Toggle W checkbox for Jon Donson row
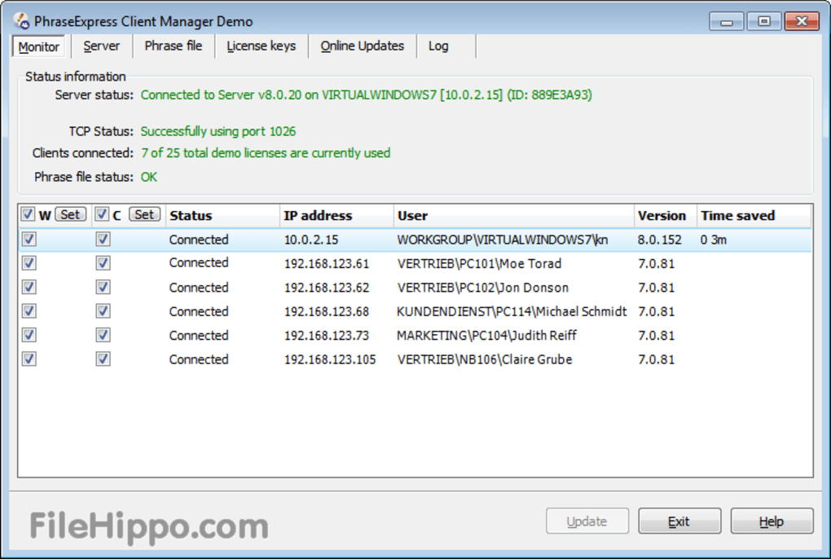The image size is (831, 559). 29,287
